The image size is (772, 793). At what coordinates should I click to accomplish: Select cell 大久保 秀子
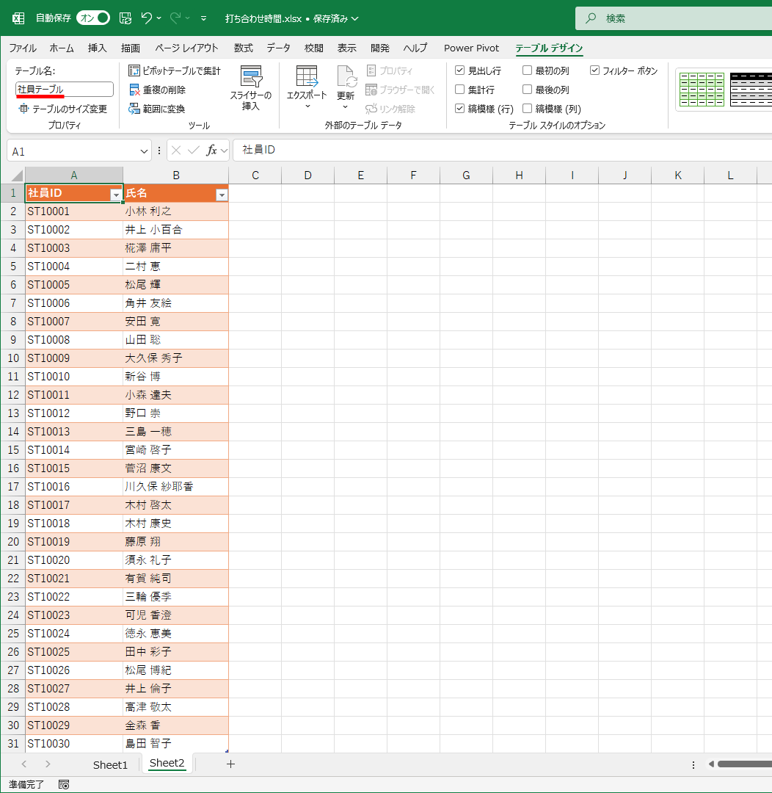point(176,358)
